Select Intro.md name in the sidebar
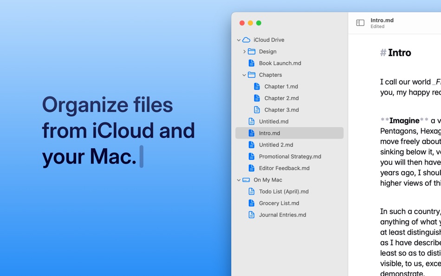 tap(269, 133)
